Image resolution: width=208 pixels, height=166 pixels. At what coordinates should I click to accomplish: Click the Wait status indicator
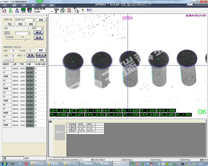point(60,132)
